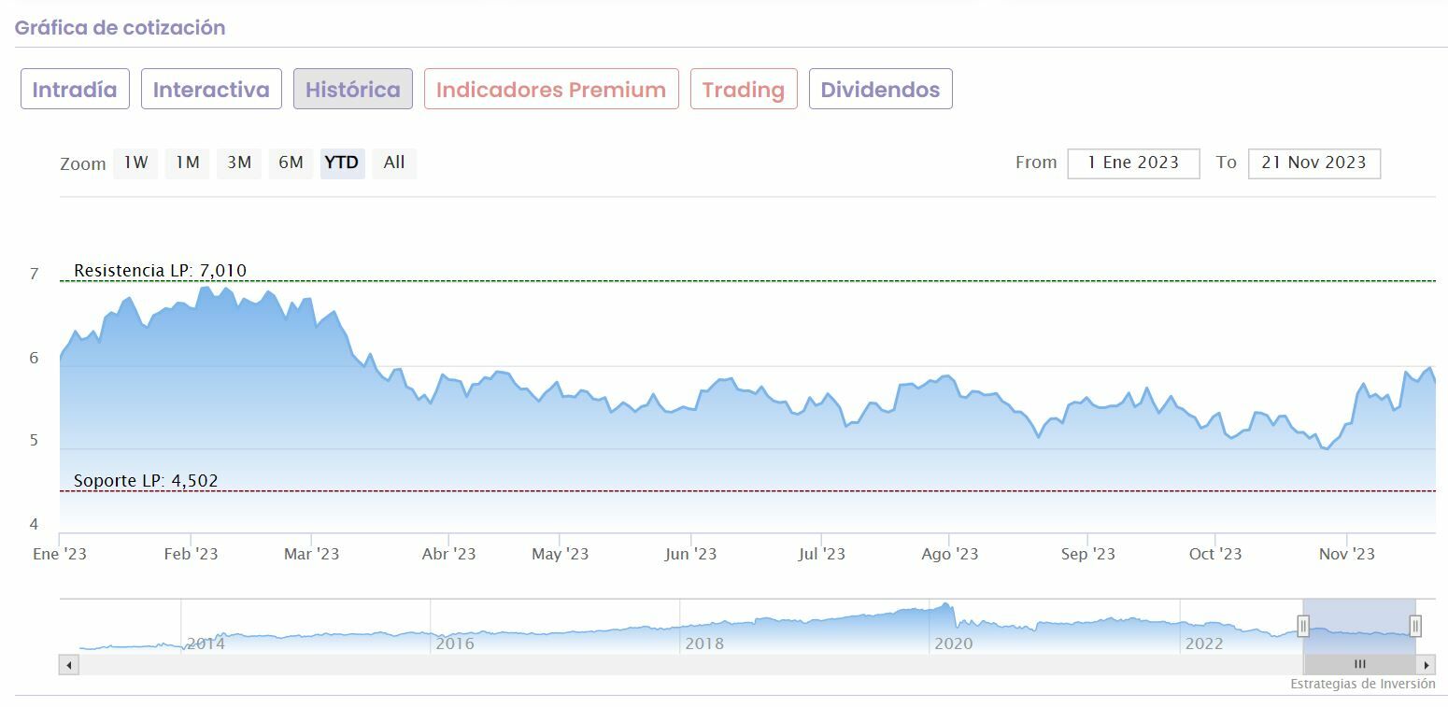Click the scrollbar's left arrow button
The width and height of the screenshot is (1448, 707).
(69, 665)
